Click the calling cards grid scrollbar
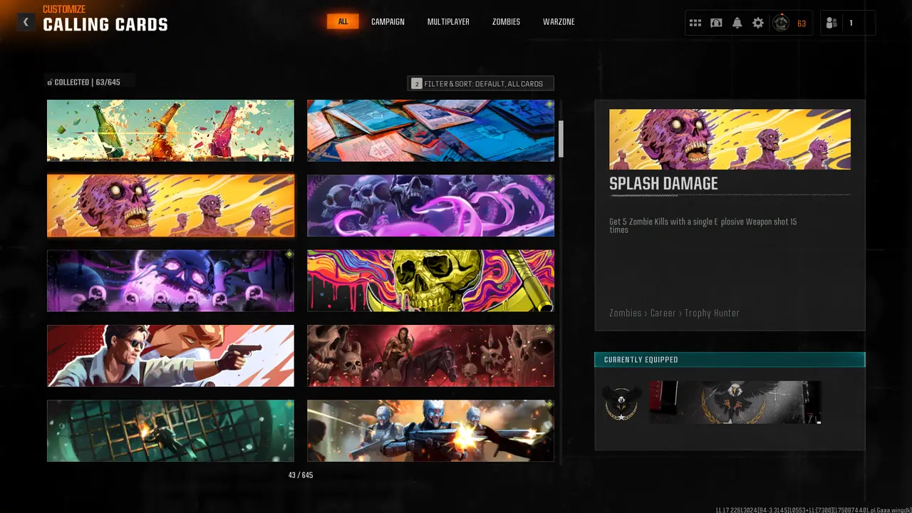 [561, 139]
